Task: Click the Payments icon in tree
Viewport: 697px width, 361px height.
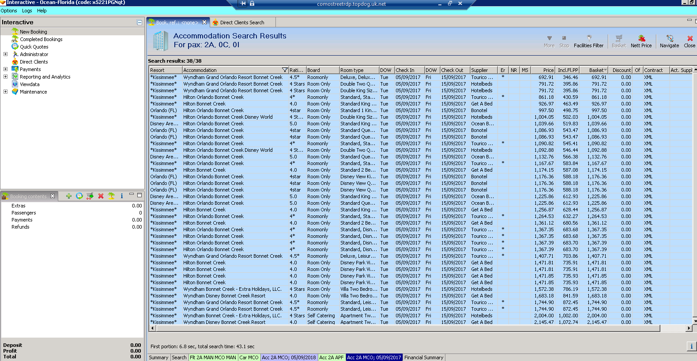Action: [15, 69]
